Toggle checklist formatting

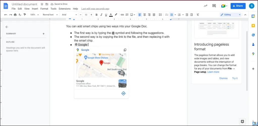(167, 15)
